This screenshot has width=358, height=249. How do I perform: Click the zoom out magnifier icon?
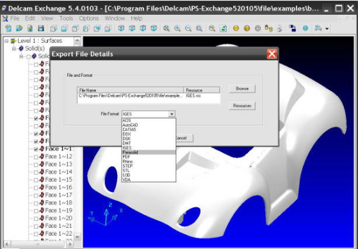point(188,28)
